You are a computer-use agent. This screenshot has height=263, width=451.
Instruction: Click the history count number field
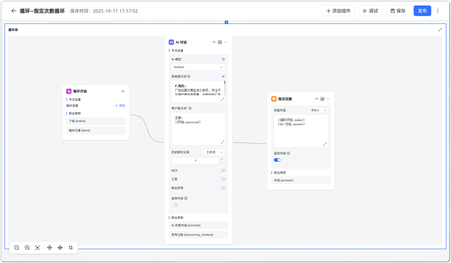click(195, 161)
